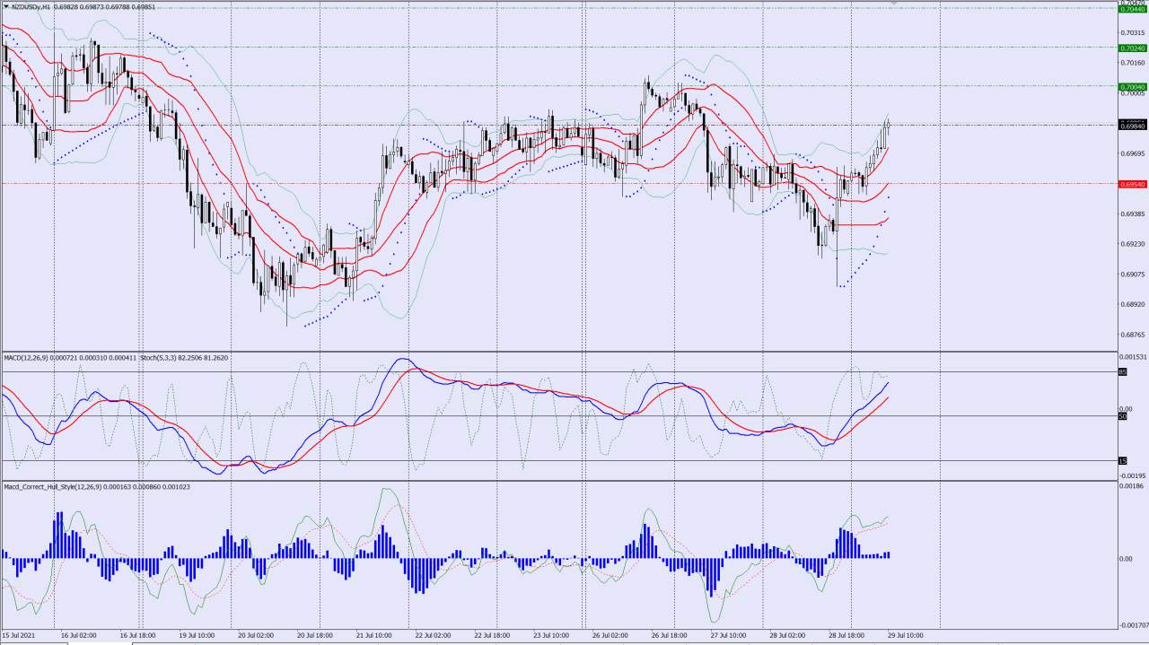Click the 23 Jul 10:00 time axis label

point(551,635)
